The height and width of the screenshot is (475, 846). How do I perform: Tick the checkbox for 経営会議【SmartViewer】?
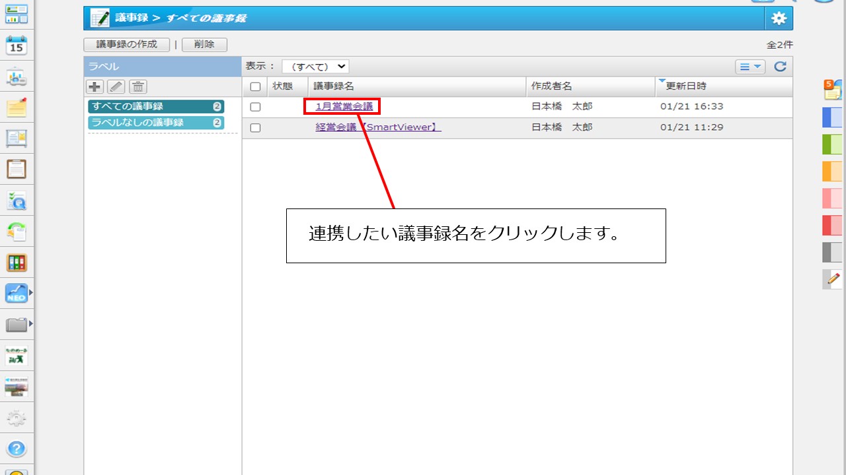coord(255,128)
